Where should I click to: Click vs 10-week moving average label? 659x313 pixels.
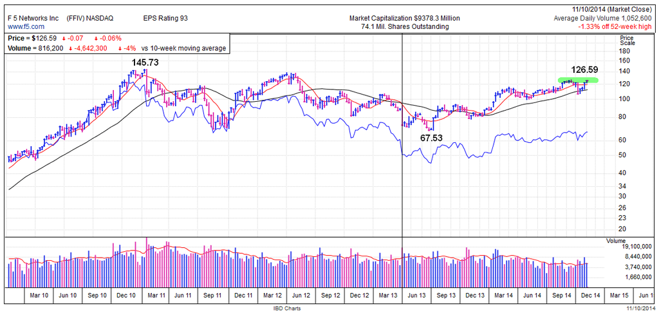coord(184,49)
